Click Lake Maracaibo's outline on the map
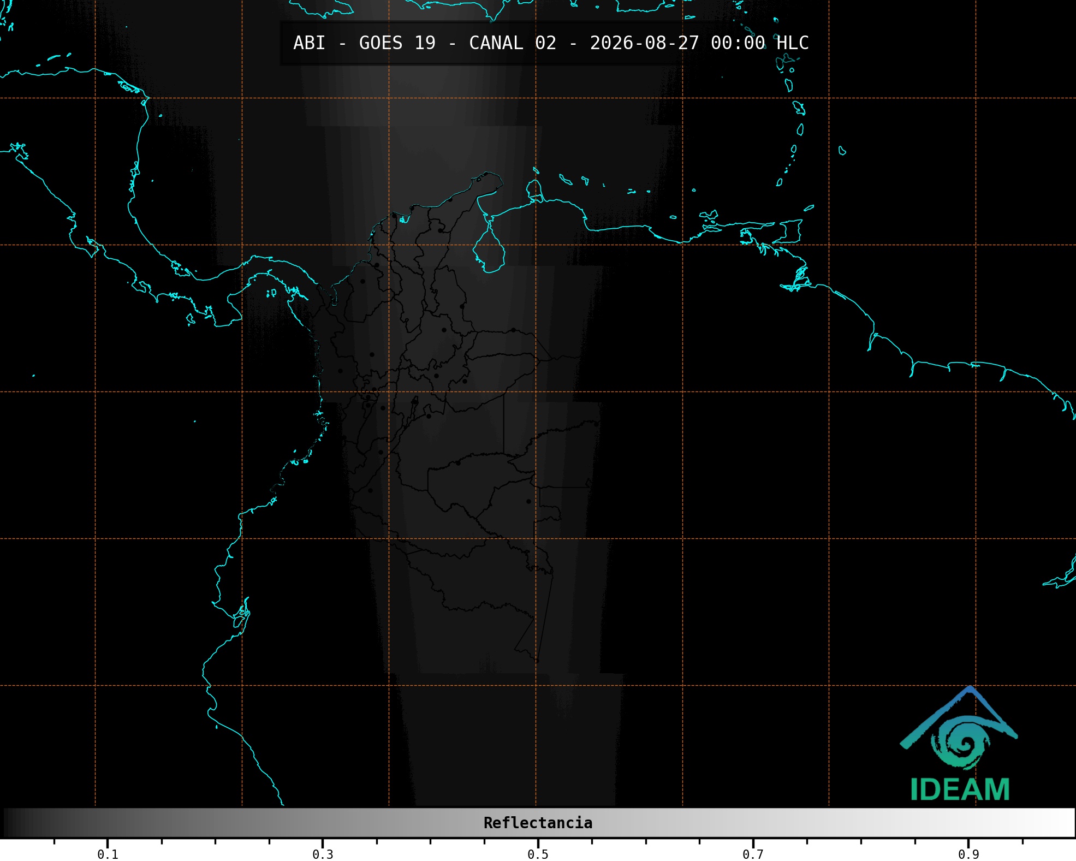 [x=489, y=245]
